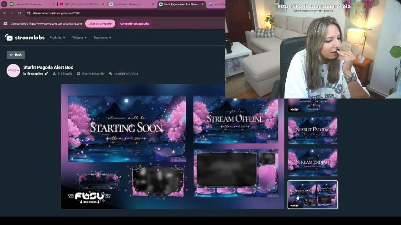
Task: Click the site info icon in address bar
Action: 29,13
